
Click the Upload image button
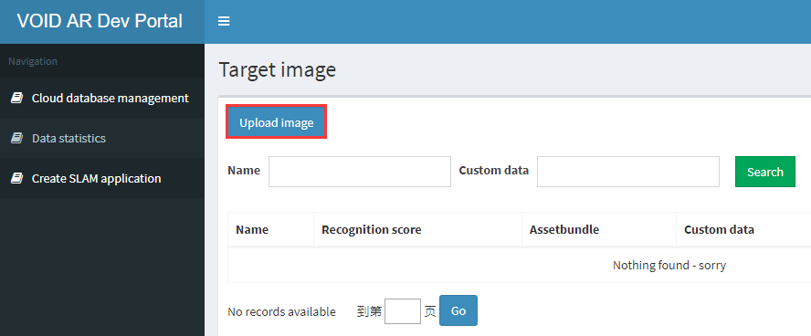pyautogui.click(x=276, y=122)
